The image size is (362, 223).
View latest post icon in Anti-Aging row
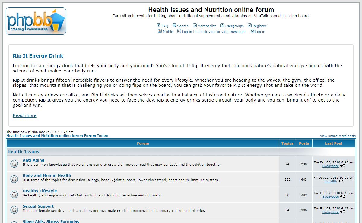(x=342, y=166)
